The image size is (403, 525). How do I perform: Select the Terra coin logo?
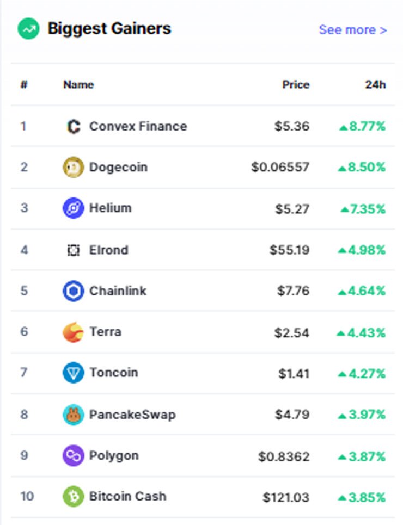click(74, 332)
